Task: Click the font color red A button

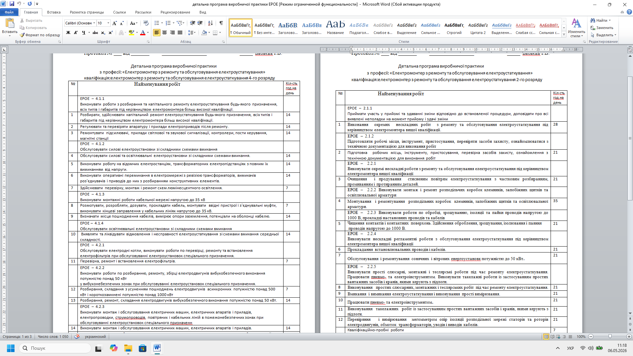Action: tap(143, 33)
